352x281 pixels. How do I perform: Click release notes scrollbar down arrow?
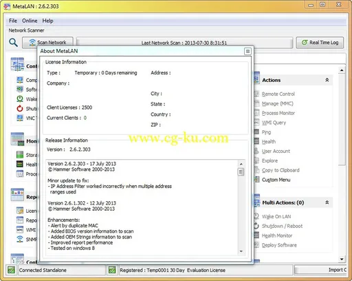coord(241,251)
